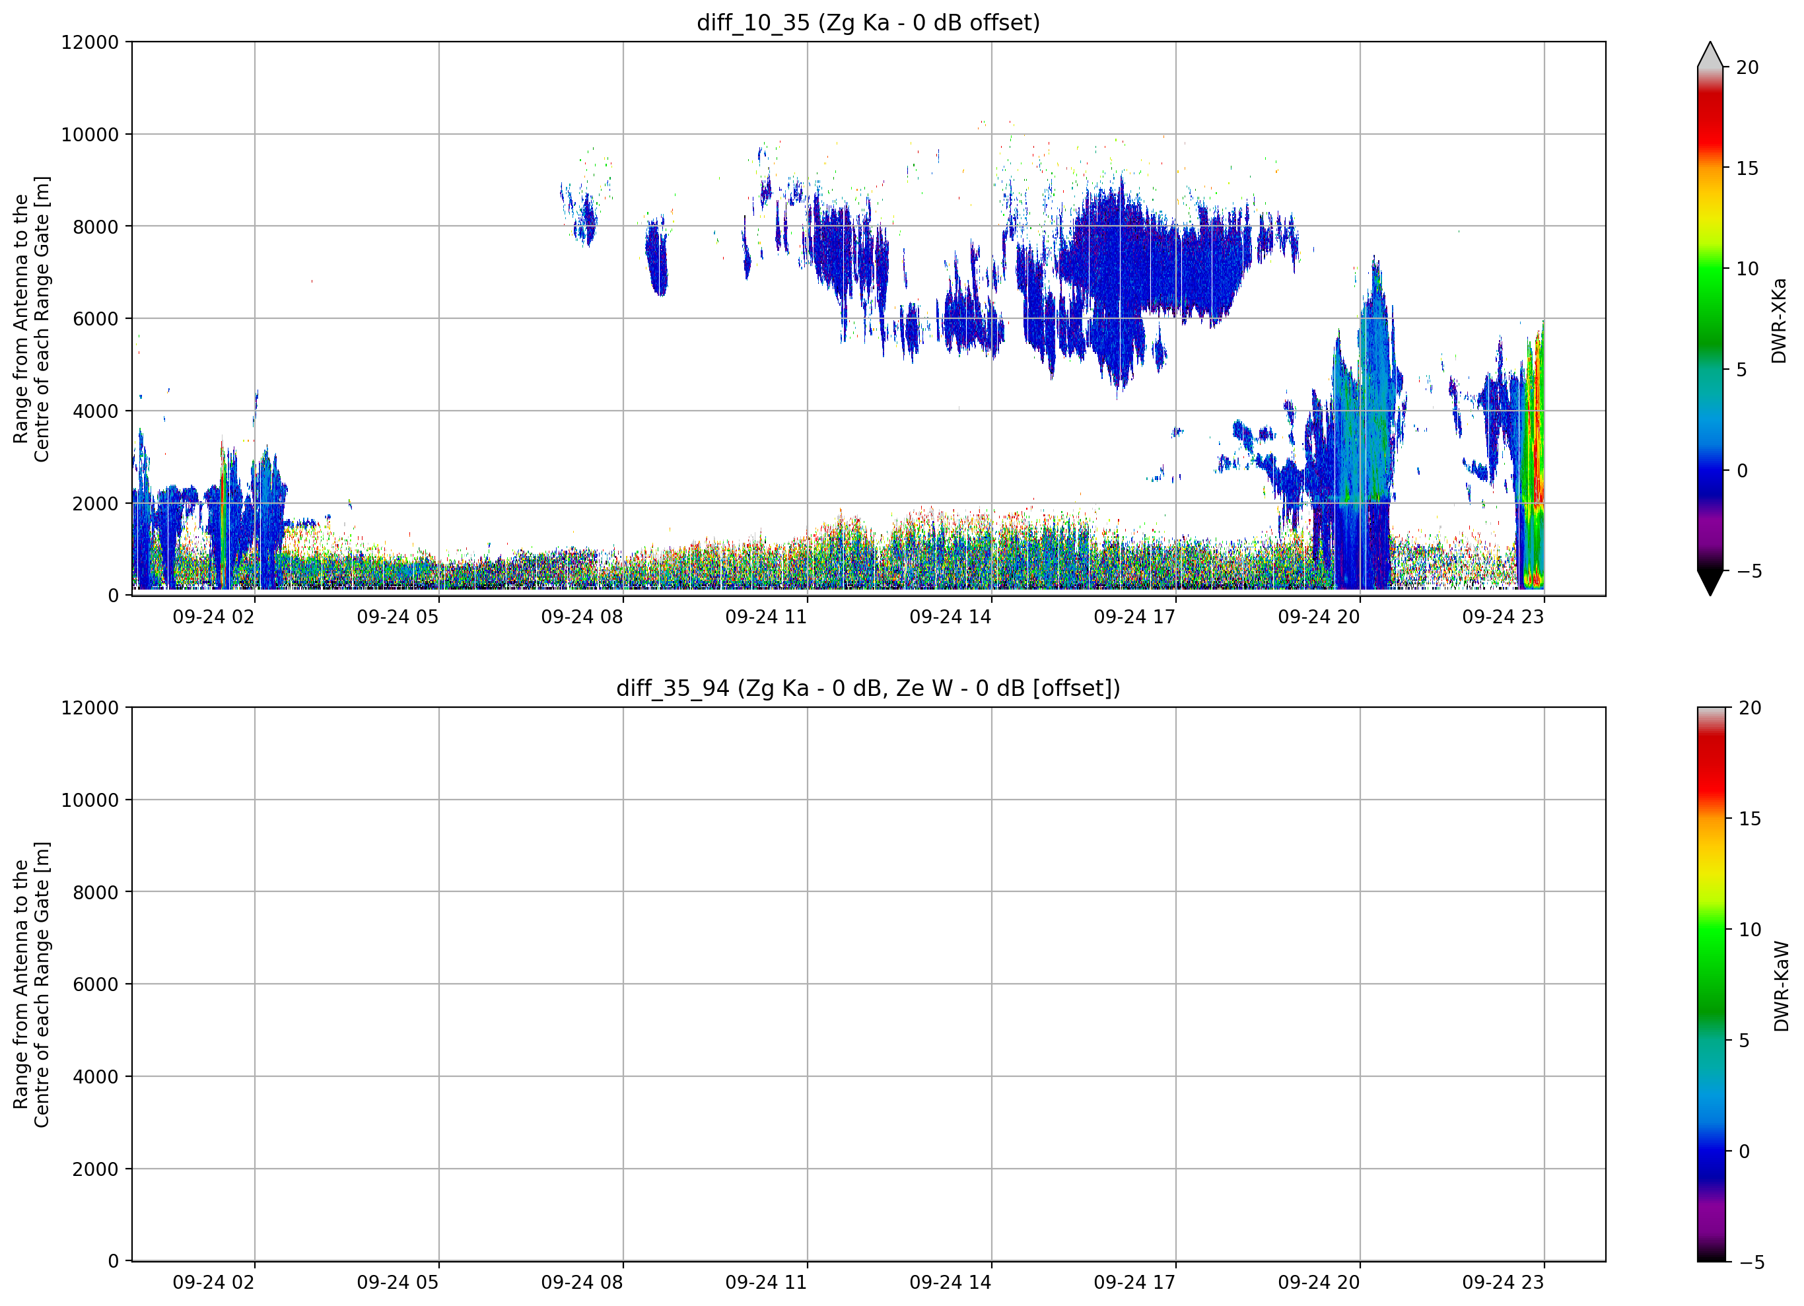Viewport: 1804px width, 1306px height.
Task: Click the '8000' y-axis label in the top plot
Action: [x=96, y=226]
